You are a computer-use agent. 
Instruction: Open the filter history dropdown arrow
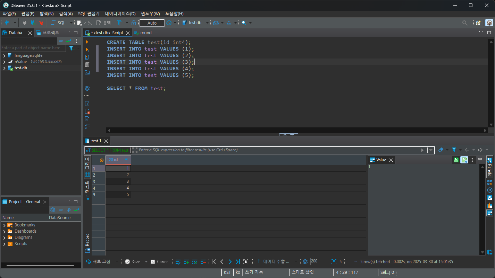(x=431, y=150)
